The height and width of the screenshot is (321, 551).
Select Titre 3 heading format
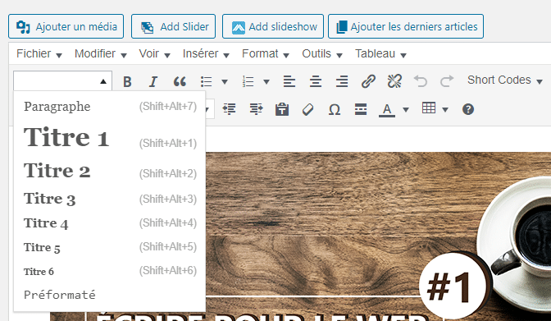tap(110, 199)
